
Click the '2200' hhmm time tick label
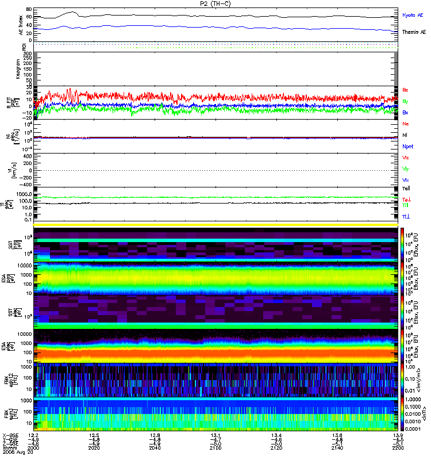[x=398, y=448]
